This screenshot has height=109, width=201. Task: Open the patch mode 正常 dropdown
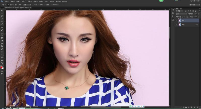27,5
